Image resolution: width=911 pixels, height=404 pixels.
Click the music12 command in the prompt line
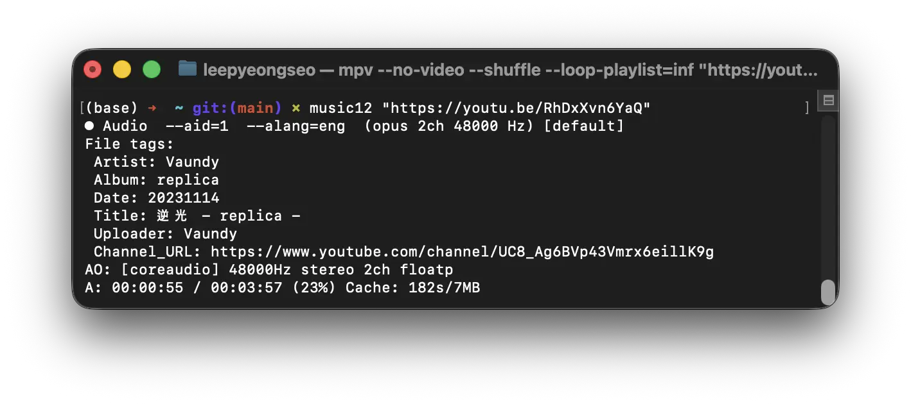pyautogui.click(x=341, y=108)
